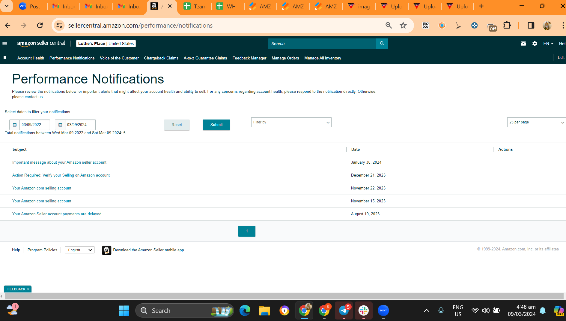Viewport: 566px width, 321px height.
Task: Open the Chrome extensions puzzle icon
Action: [x=507, y=26]
